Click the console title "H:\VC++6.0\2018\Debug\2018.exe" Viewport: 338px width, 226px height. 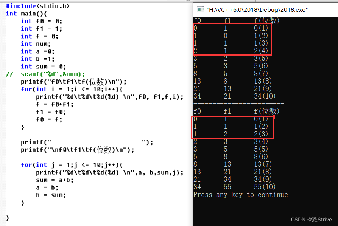[257, 10]
